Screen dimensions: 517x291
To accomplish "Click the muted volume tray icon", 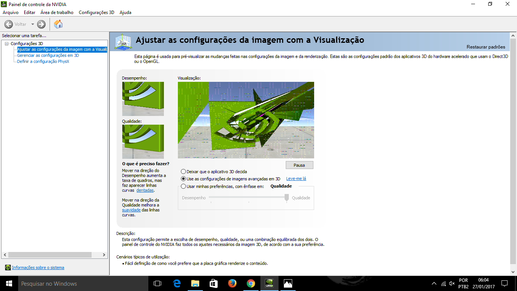I will click(x=452, y=283).
